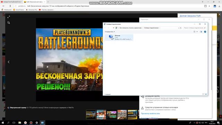The width and height of the screenshot is (222, 125).
Task: Open taskbar search magnifier
Action: click(8, 123)
